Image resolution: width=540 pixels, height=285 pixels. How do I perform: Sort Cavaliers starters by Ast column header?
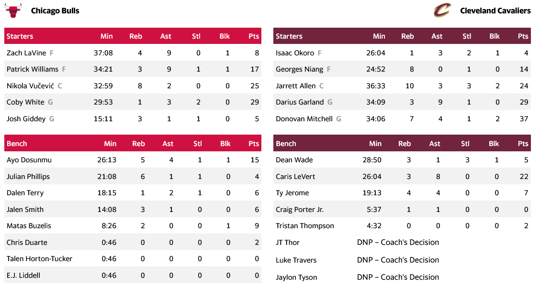click(437, 36)
